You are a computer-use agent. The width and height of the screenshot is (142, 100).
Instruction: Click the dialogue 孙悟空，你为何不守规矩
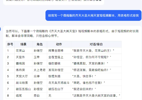[96, 57]
